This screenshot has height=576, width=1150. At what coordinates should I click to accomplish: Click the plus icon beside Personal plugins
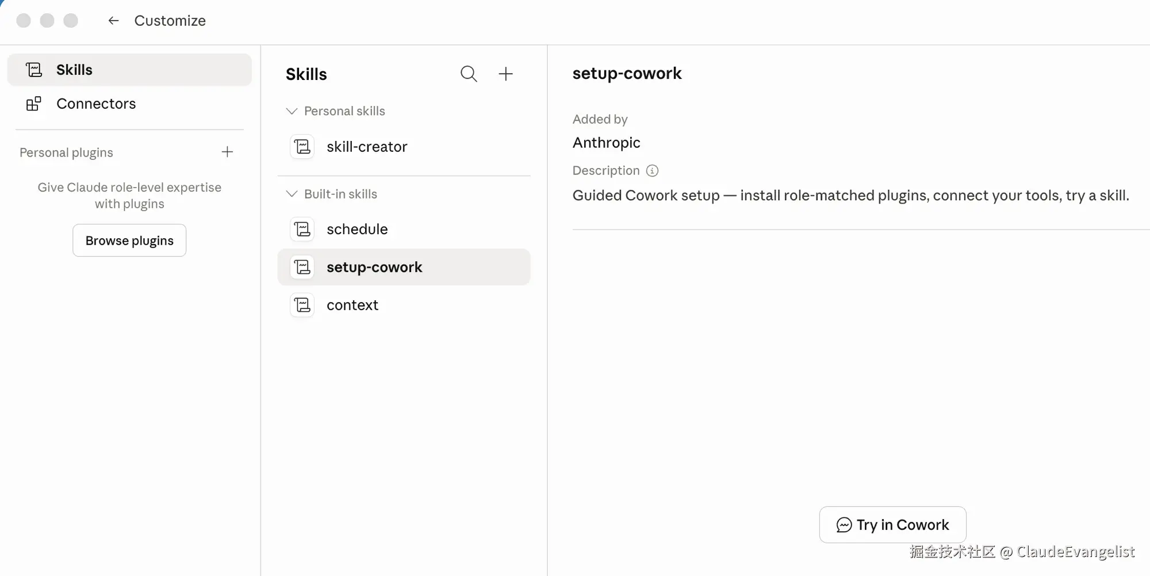pyautogui.click(x=227, y=152)
